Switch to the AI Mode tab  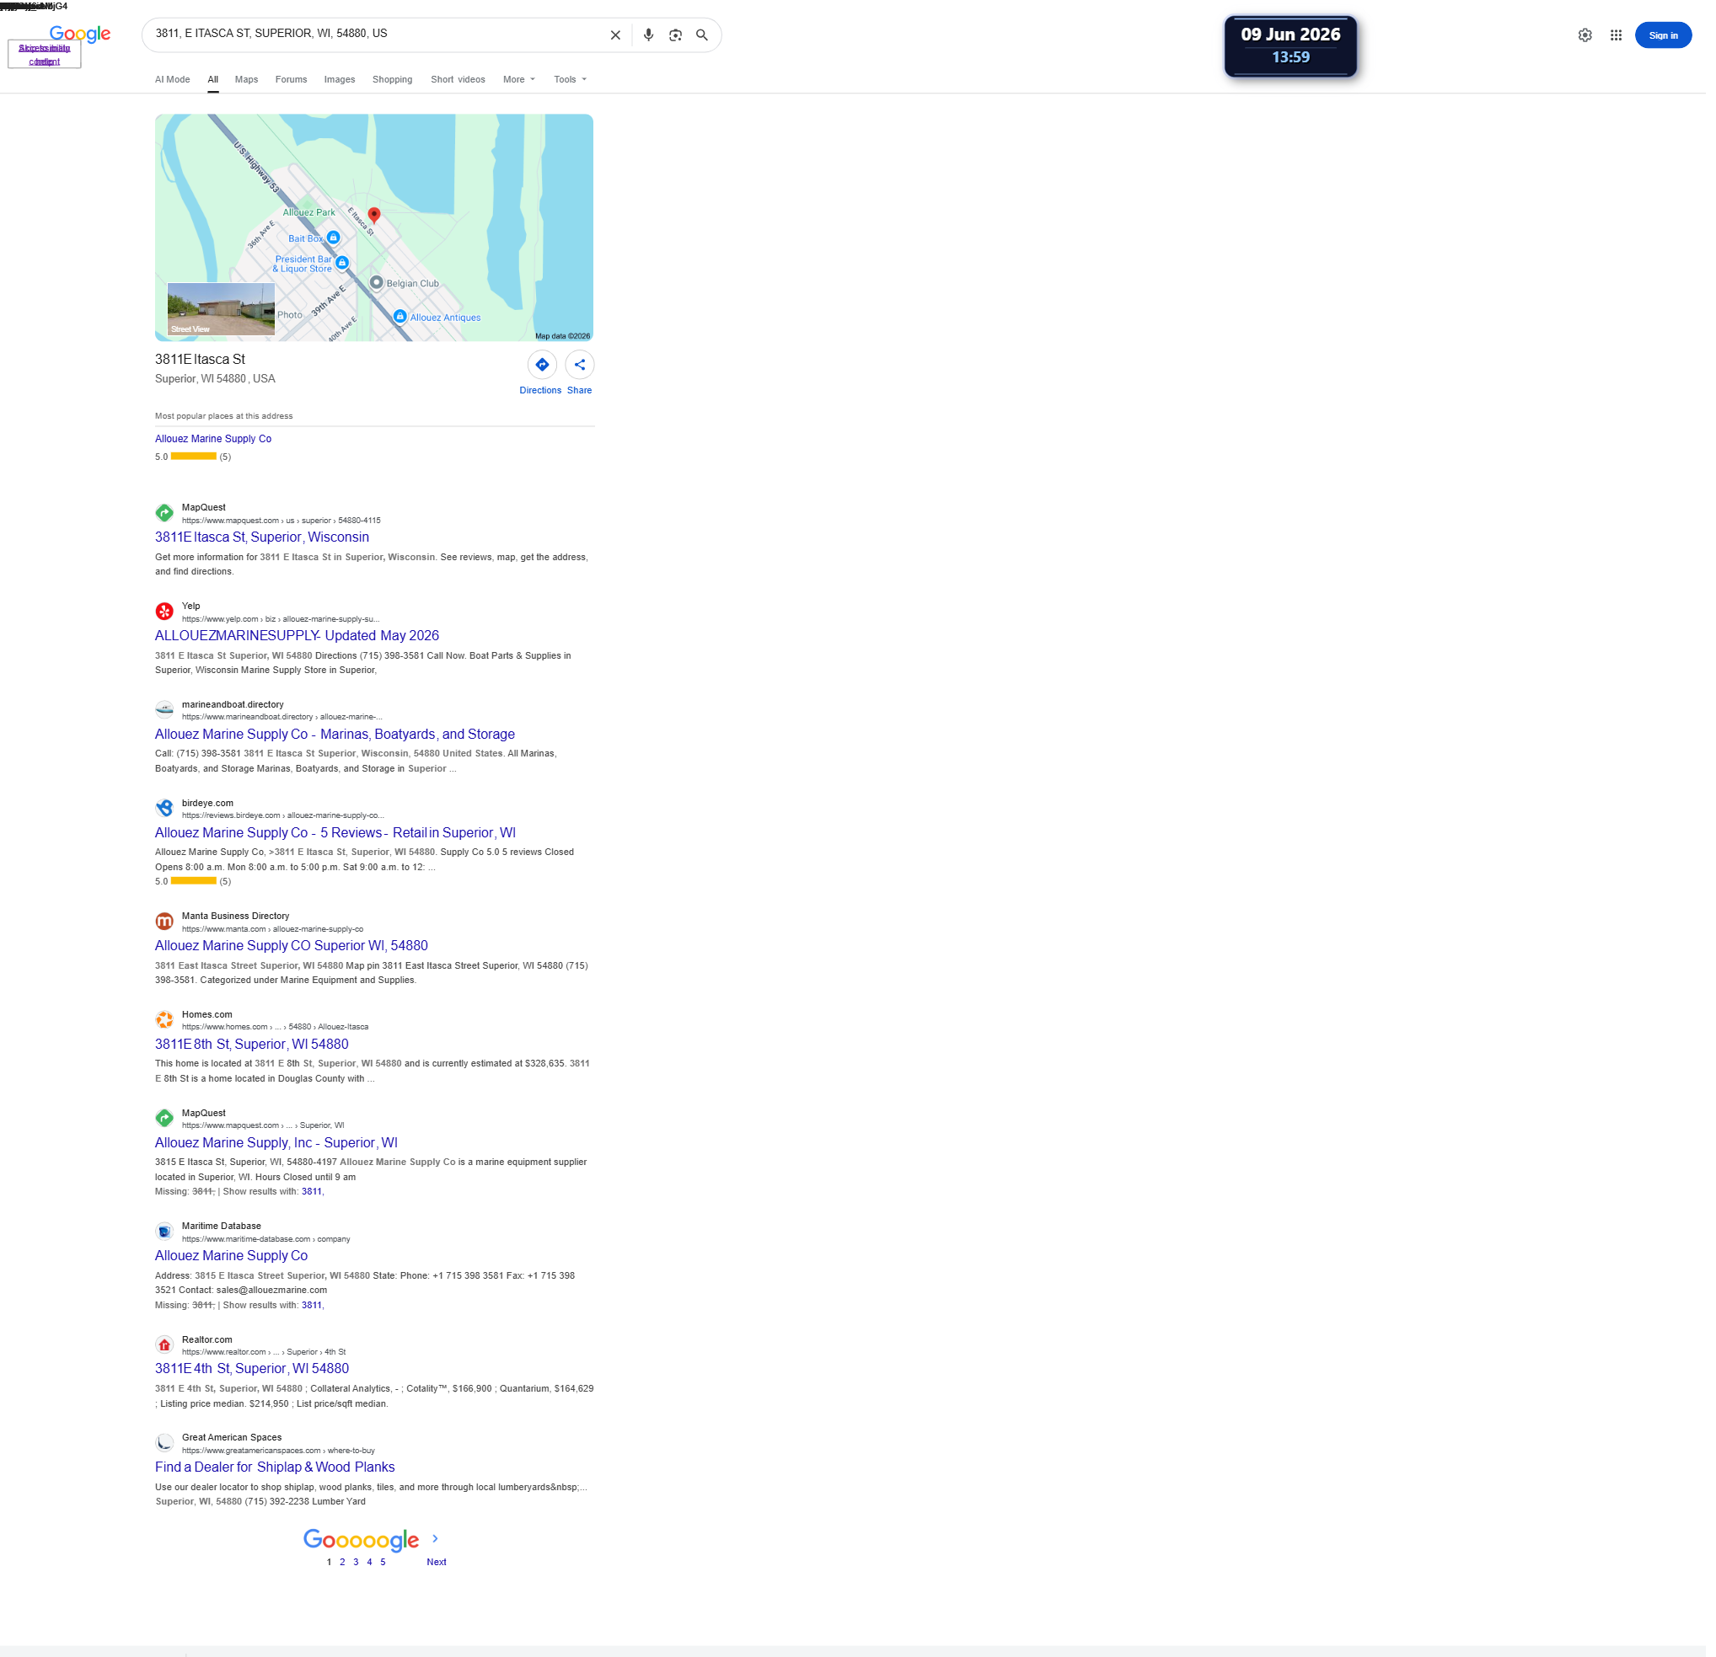[x=173, y=80]
